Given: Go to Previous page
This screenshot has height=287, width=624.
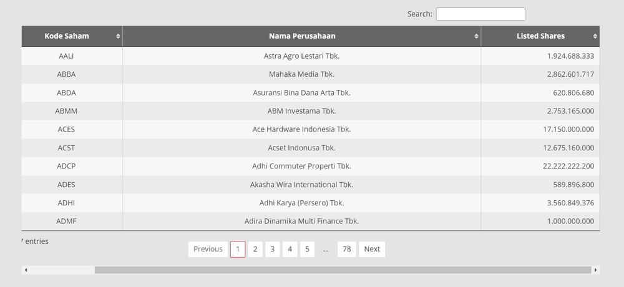Looking at the screenshot, I should tap(208, 249).
